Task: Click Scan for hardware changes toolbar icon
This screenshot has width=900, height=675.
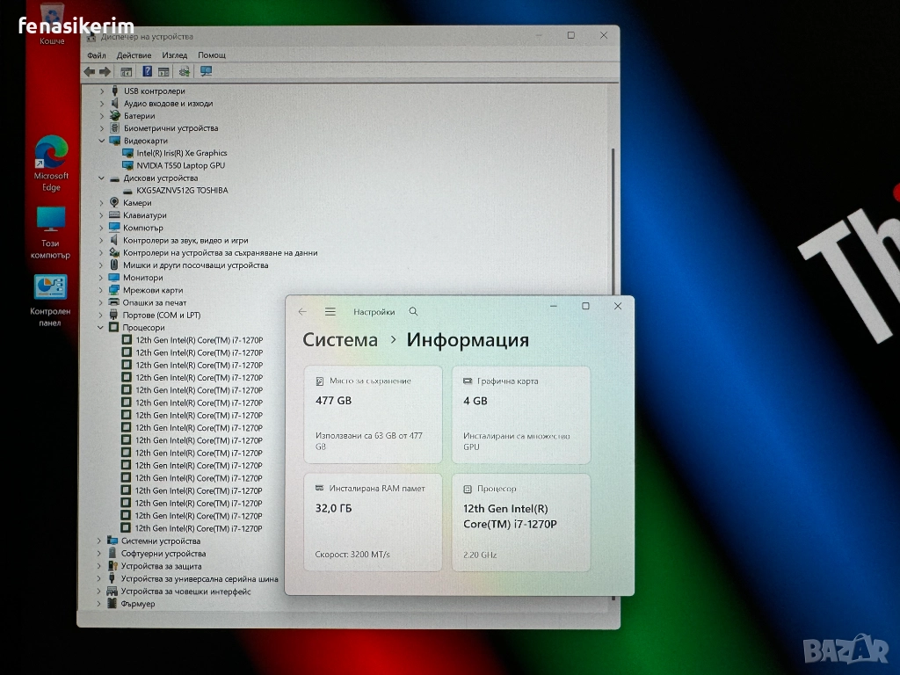Action: coord(184,71)
